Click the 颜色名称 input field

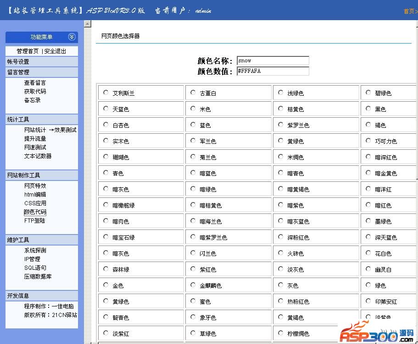(273, 60)
